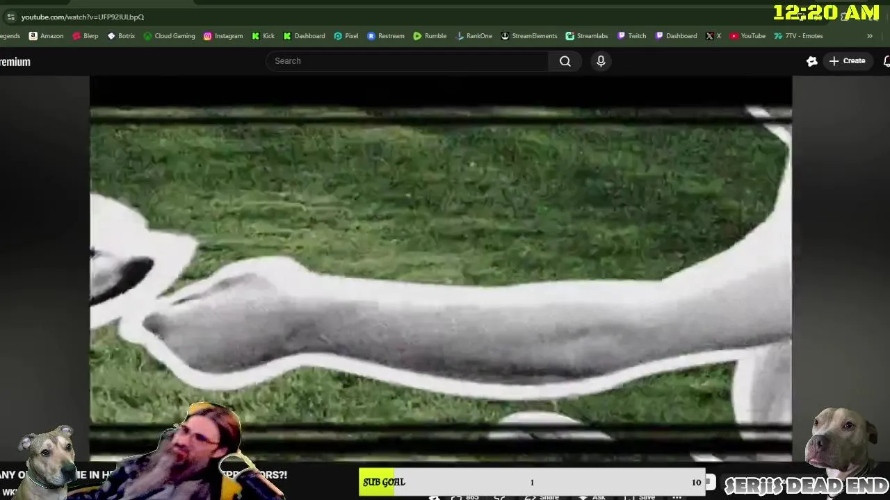The image size is (890, 500).
Task: Open the Twitch bookmark
Action: [631, 36]
